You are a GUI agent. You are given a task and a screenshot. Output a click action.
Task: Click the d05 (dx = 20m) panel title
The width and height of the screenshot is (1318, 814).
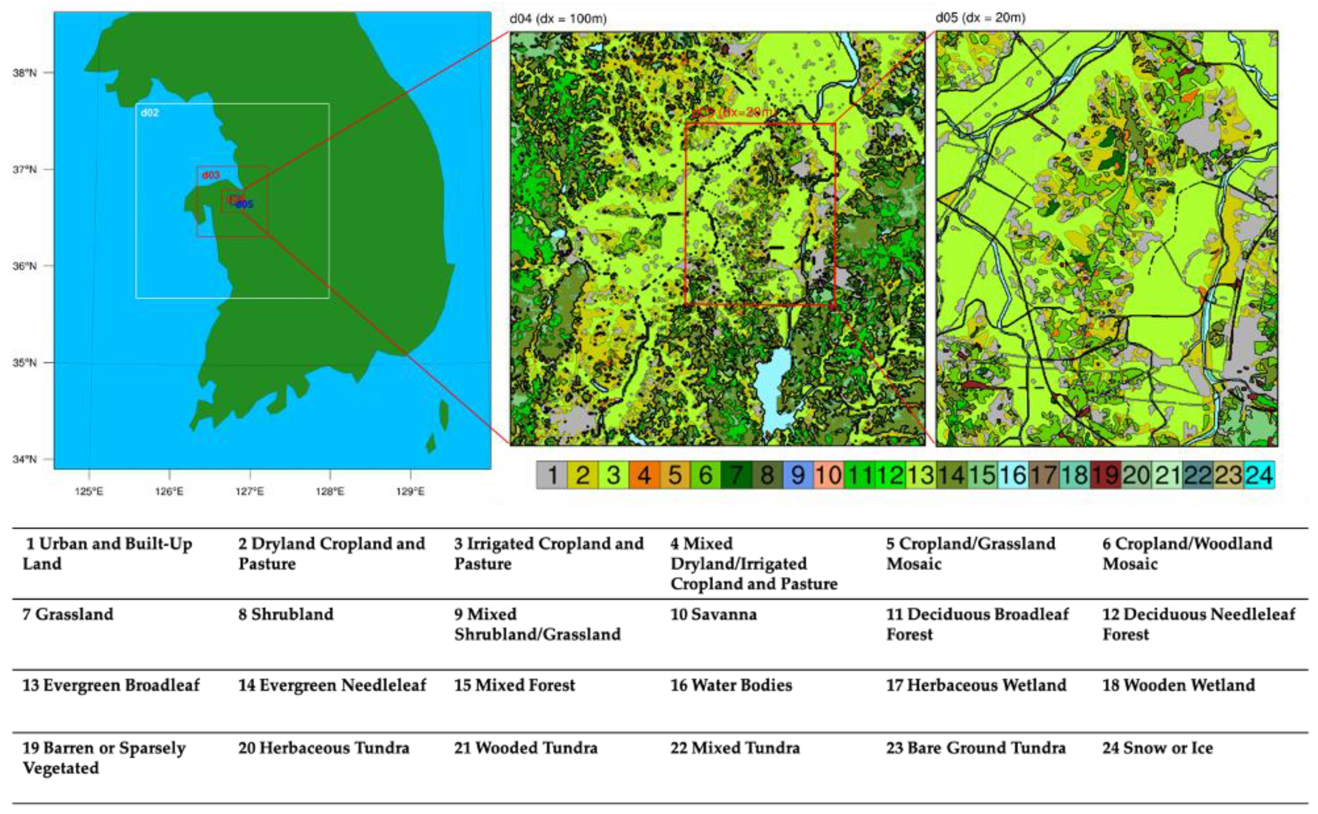point(980,18)
